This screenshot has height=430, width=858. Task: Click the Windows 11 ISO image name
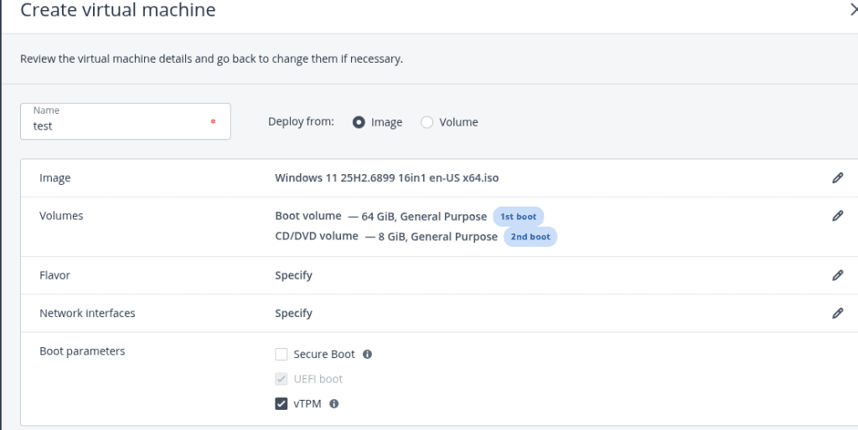coord(387,178)
